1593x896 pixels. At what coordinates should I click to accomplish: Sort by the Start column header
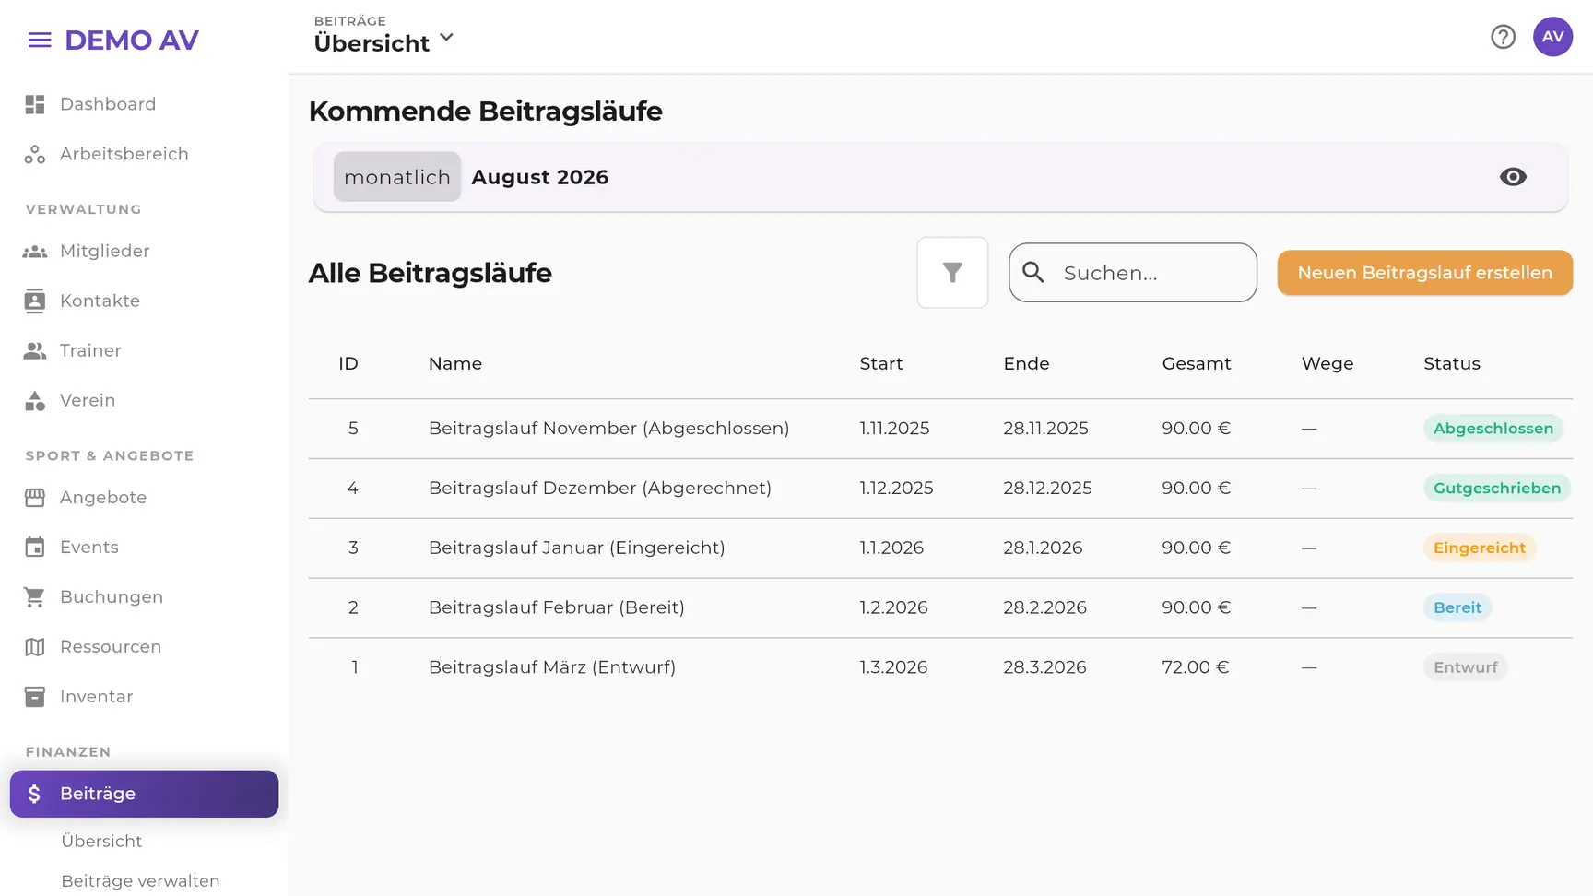[x=881, y=363]
